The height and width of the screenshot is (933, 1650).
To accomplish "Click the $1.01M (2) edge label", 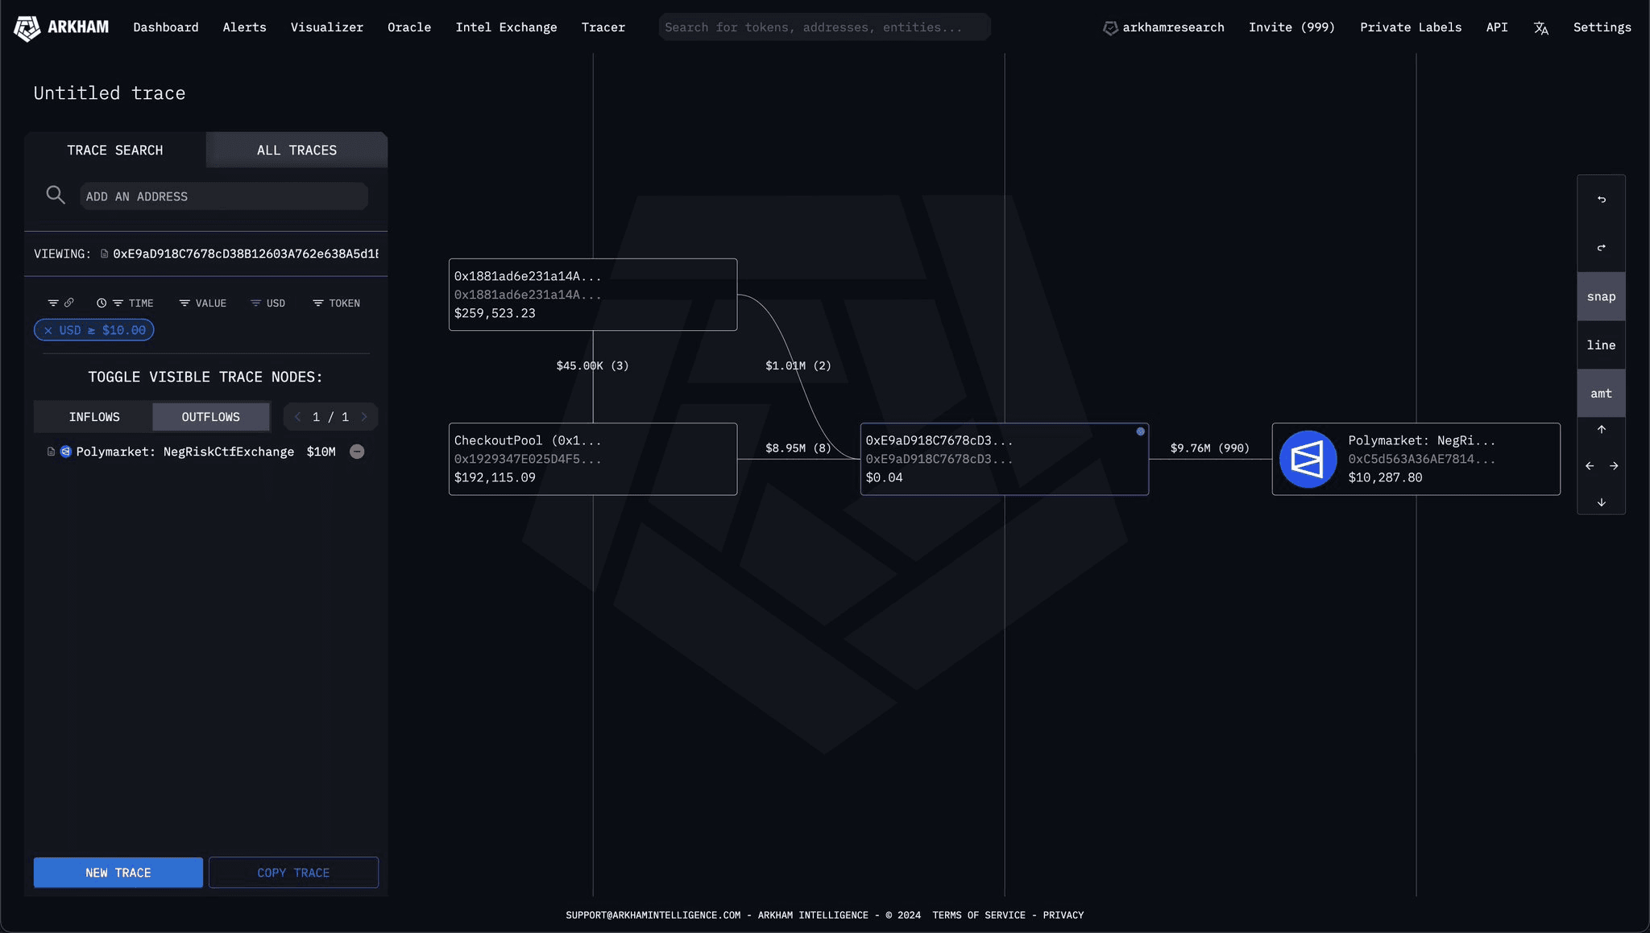I will (x=798, y=365).
